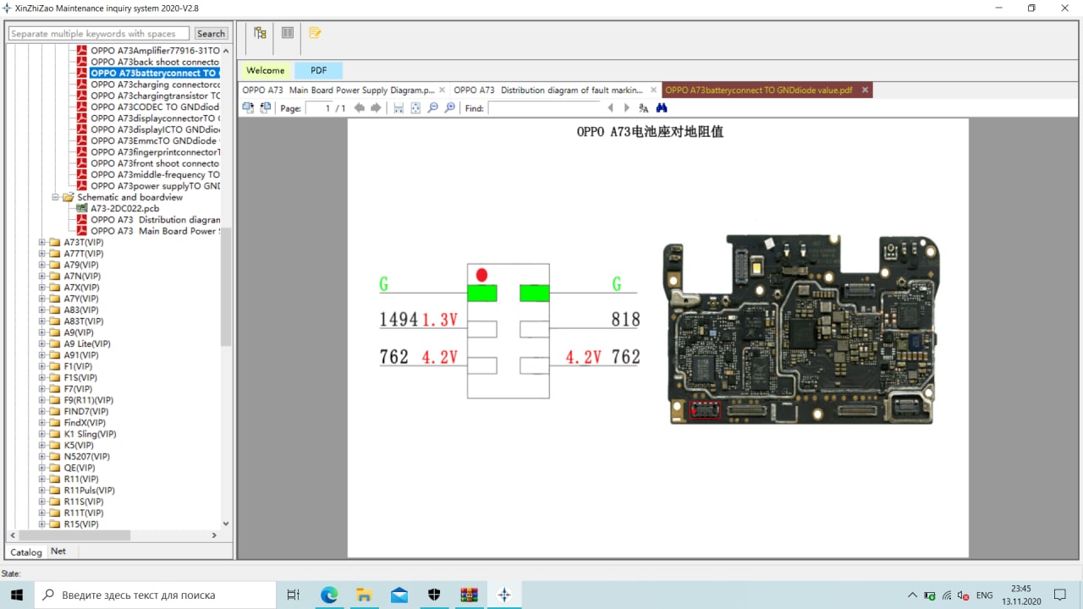Screen dimensions: 1083x609
Task: Expand the A73T(VIP) folder
Action: click(42, 242)
